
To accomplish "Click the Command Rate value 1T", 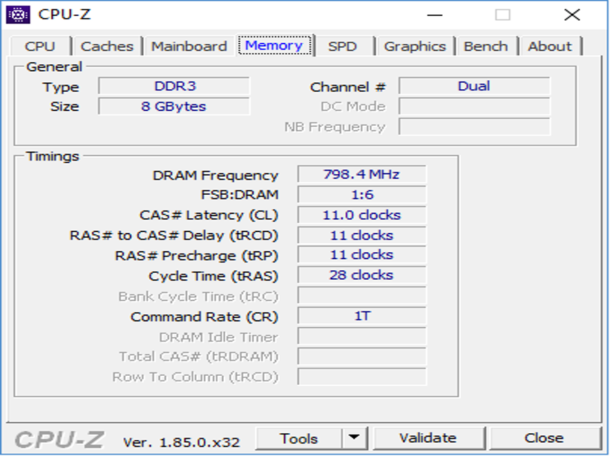I will pyautogui.click(x=362, y=316).
